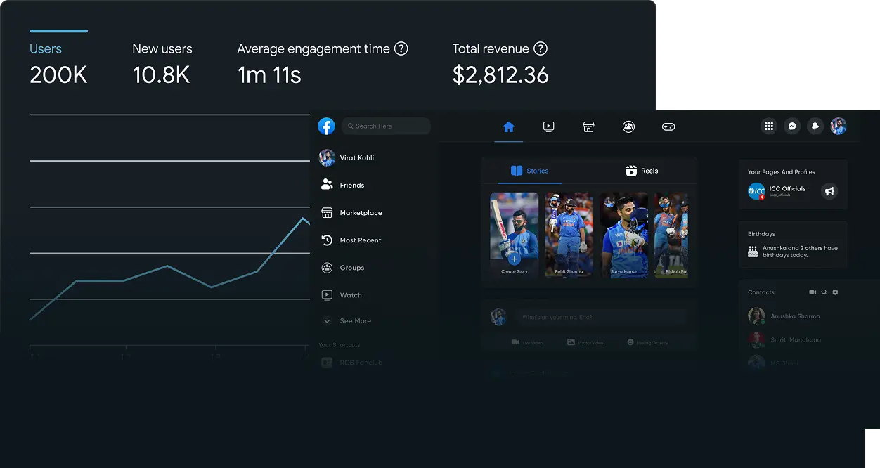
Task: Open Virat Kohli profile link in sidebar
Action: [357, 158]
